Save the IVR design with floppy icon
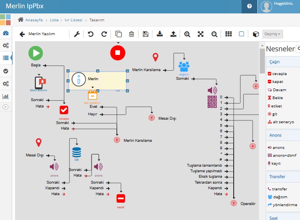The width and height of the screenshot is (300, 220). pyautogui.click(x=146, y=34)
